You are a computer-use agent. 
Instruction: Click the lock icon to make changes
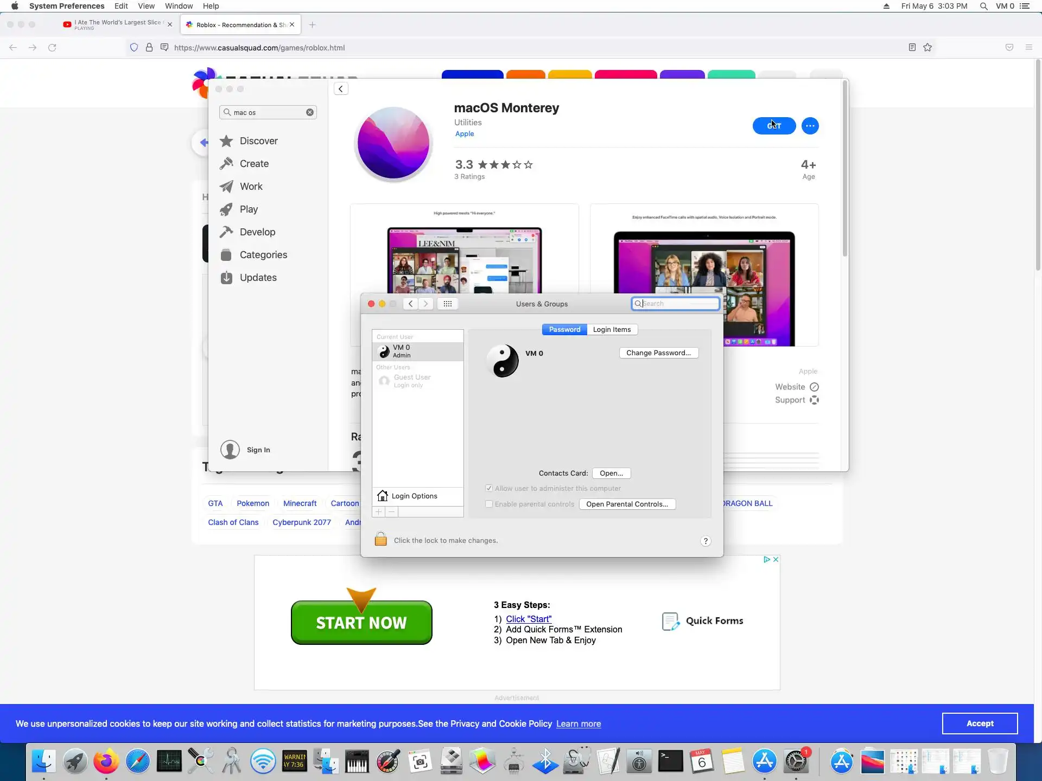point(381,539)
